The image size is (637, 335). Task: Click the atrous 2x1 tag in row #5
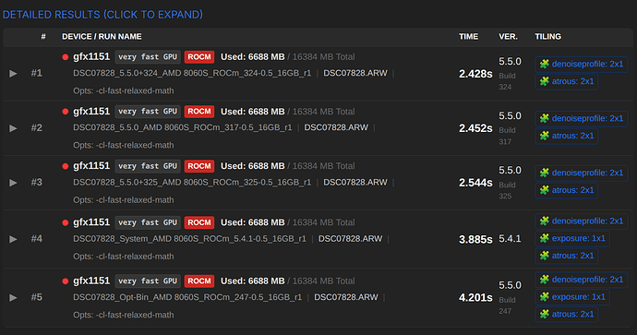567,315
